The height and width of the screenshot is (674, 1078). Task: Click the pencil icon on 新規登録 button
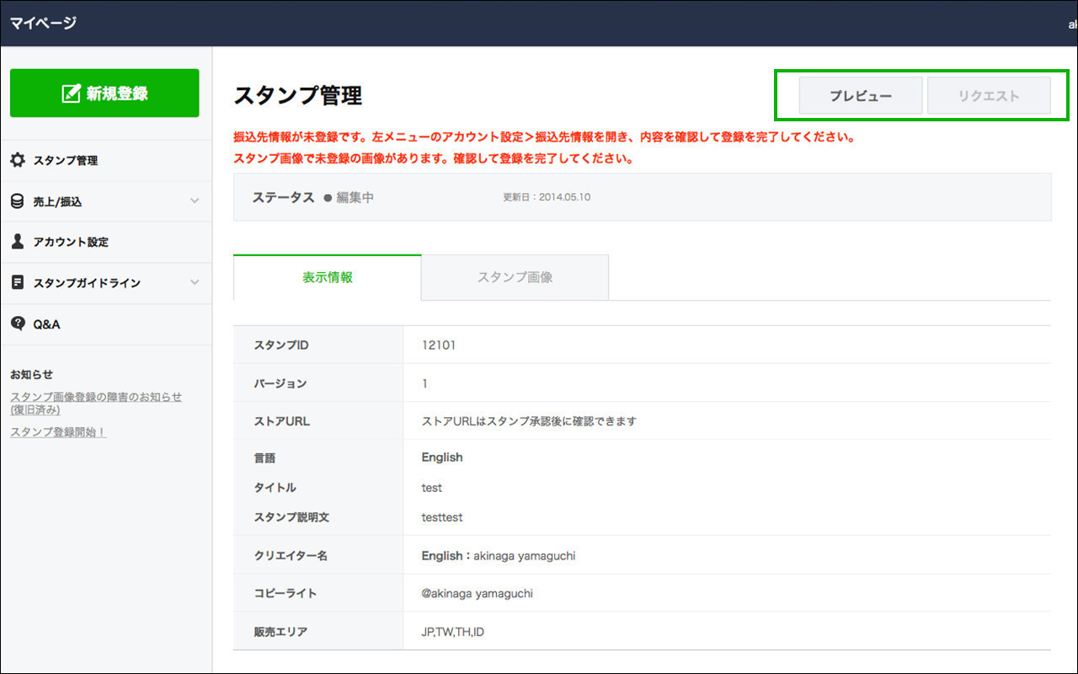(x=72, y=94)
